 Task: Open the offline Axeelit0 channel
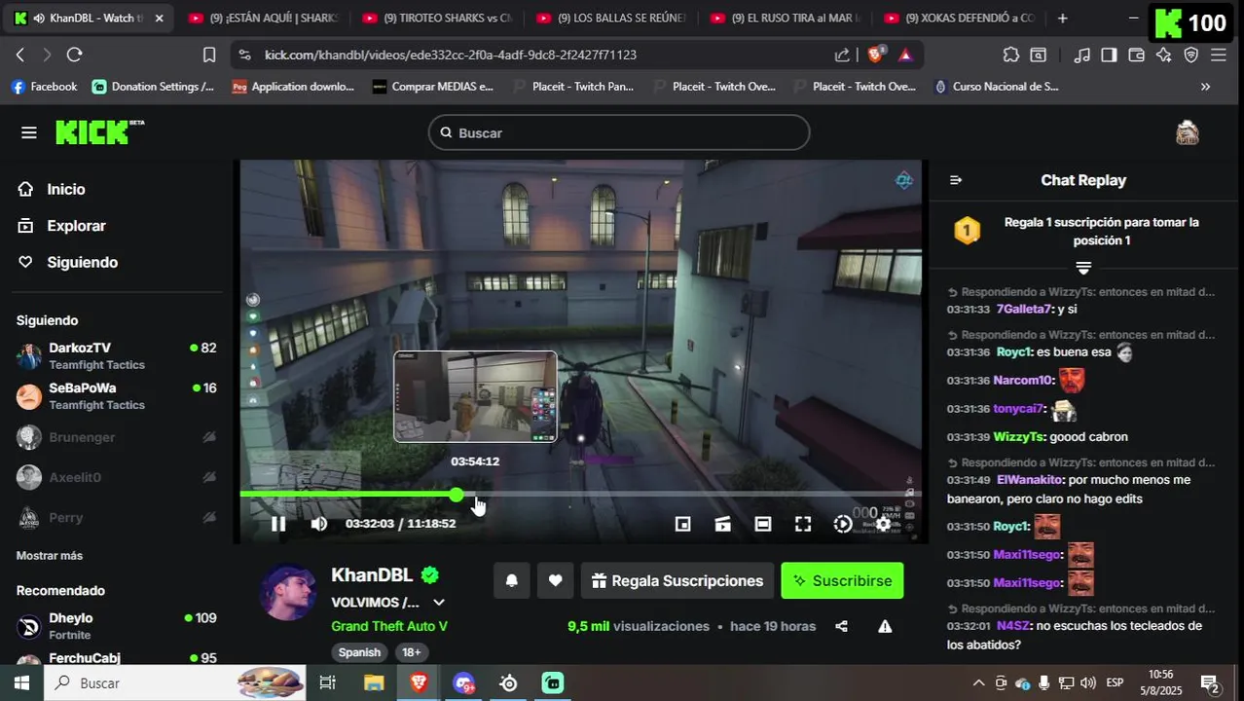point(117,477)
